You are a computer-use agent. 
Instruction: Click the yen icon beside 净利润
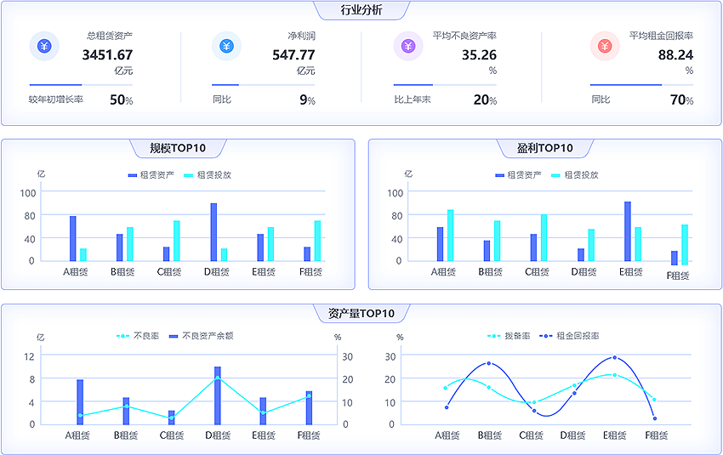[226, 47]
